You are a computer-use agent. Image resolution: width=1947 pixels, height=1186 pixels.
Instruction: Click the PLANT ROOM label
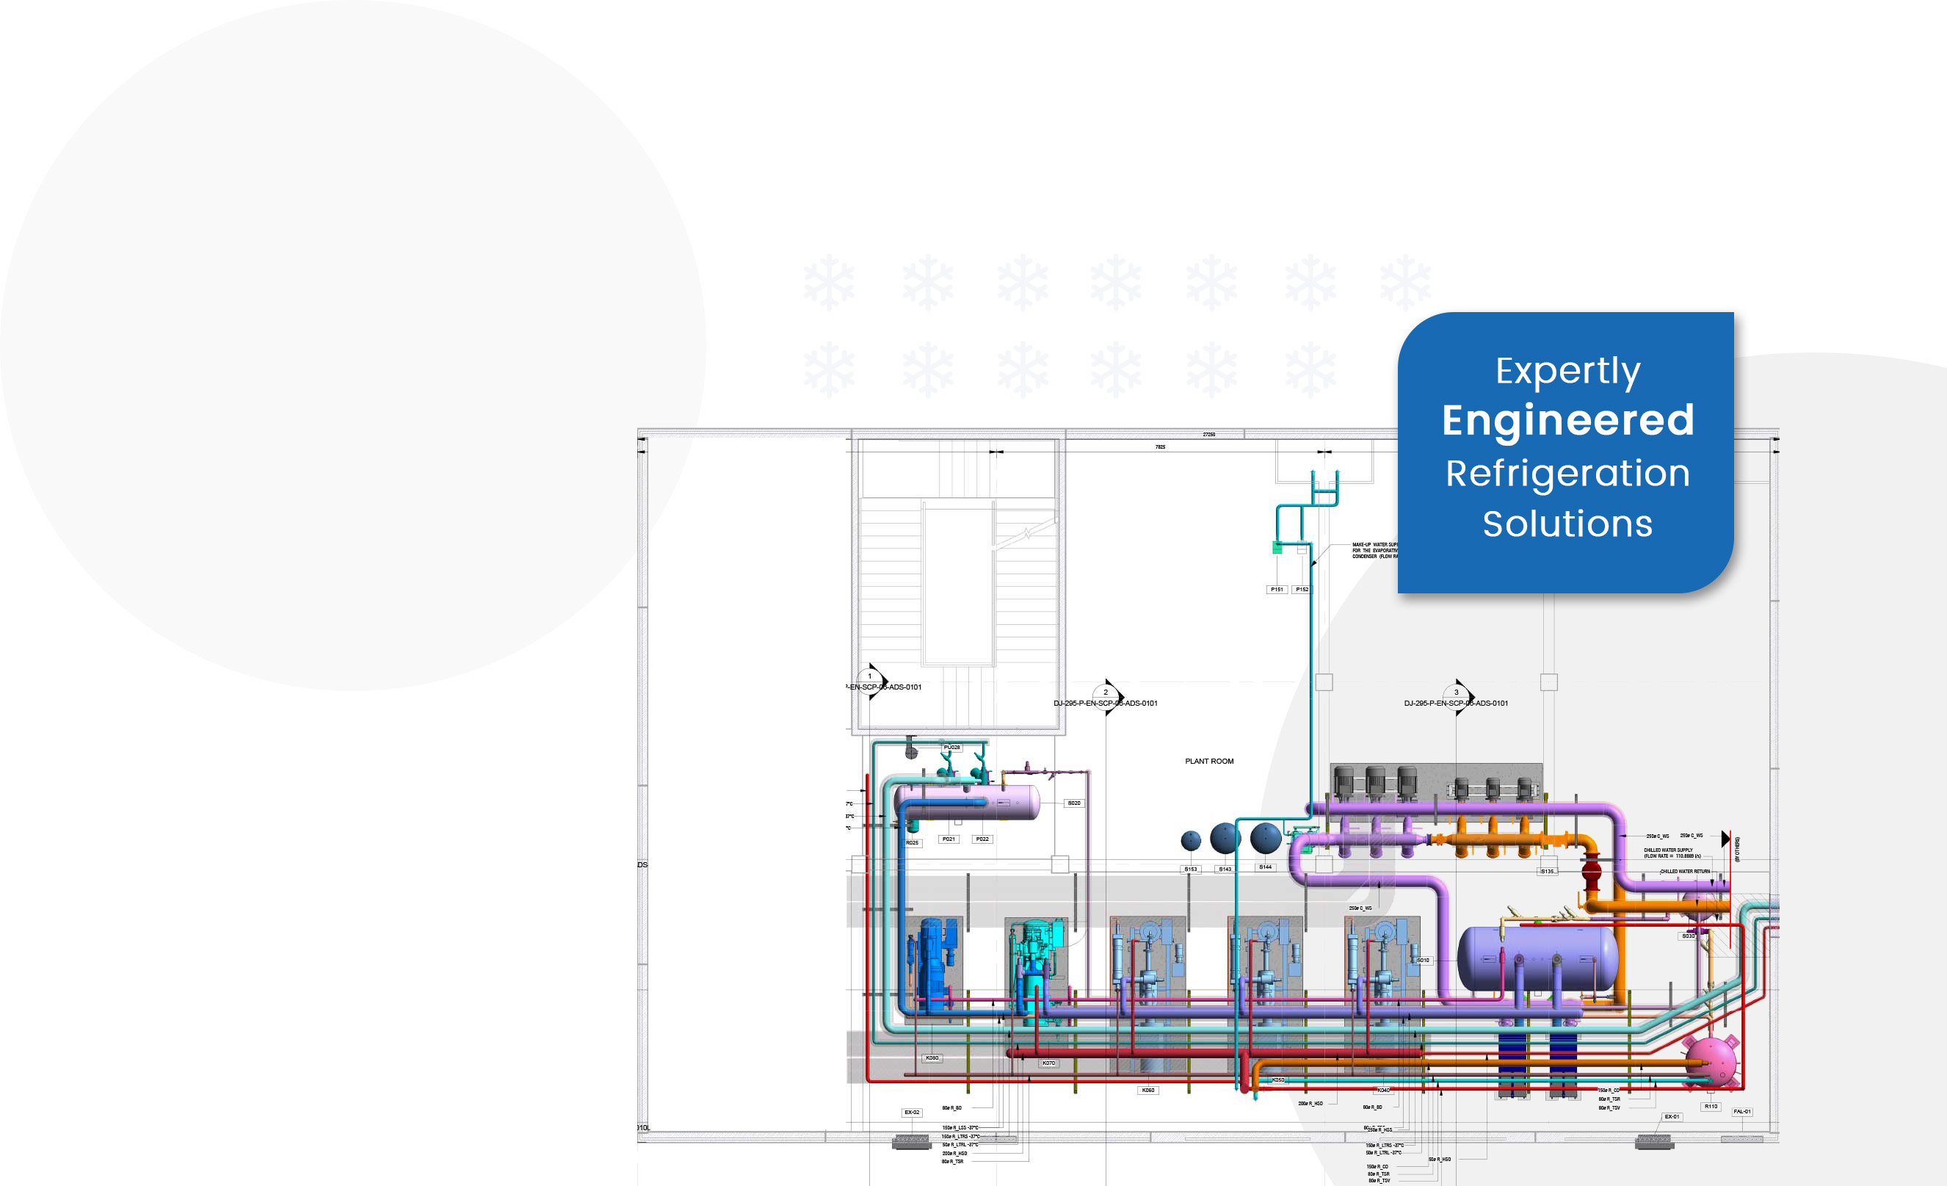coord(1208,761)
